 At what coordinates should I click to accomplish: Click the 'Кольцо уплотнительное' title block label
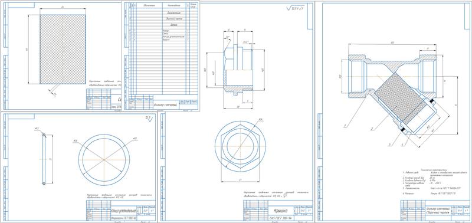tap(124, 211)
